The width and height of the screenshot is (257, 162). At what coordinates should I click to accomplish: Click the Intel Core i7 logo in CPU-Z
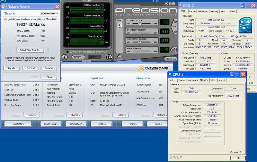(x=245, y=25)
